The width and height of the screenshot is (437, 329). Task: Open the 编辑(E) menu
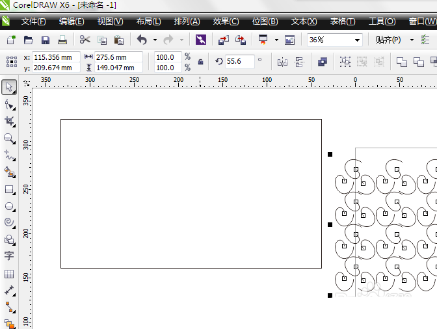point(72,21)
